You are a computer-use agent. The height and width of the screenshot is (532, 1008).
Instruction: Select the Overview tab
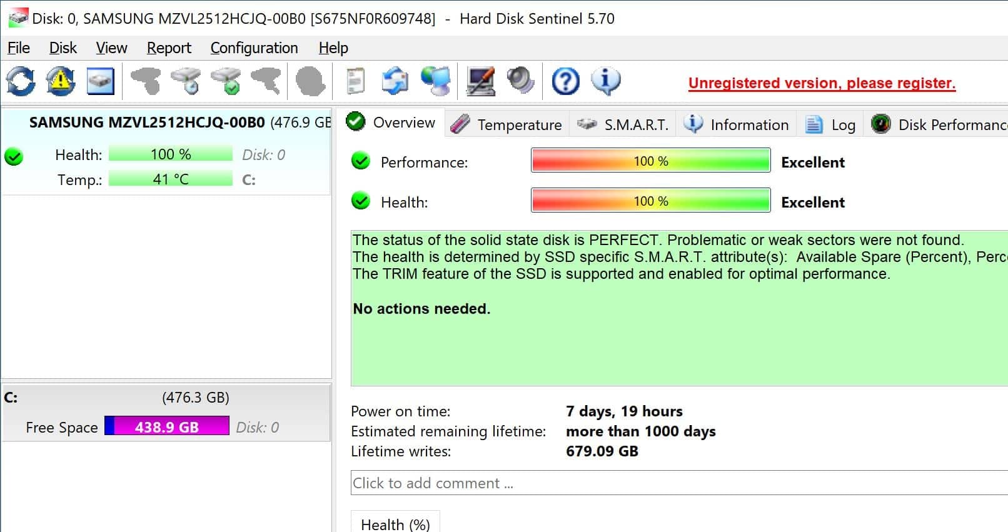[x=391, y=123]
